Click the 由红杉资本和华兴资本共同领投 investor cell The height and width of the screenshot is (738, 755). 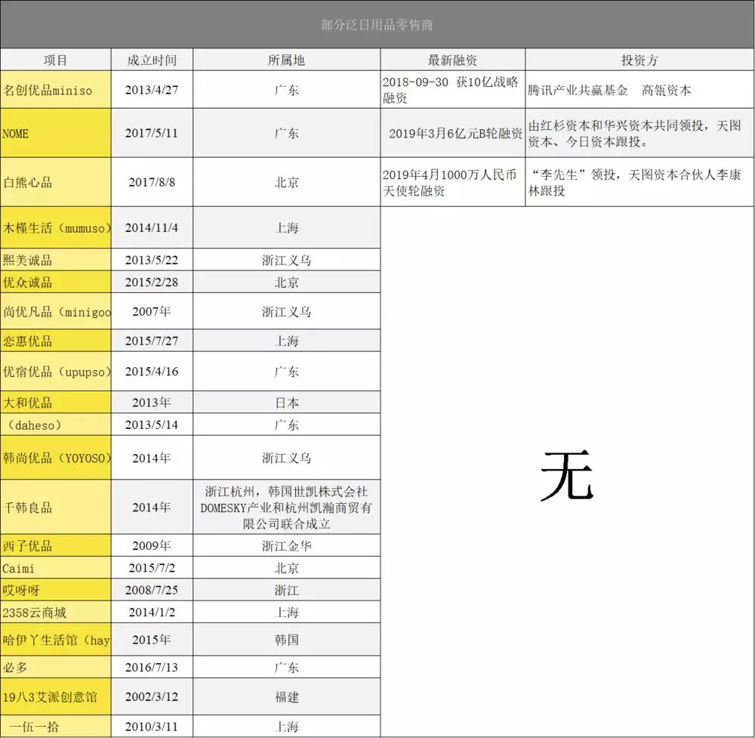tap(639, 133)
